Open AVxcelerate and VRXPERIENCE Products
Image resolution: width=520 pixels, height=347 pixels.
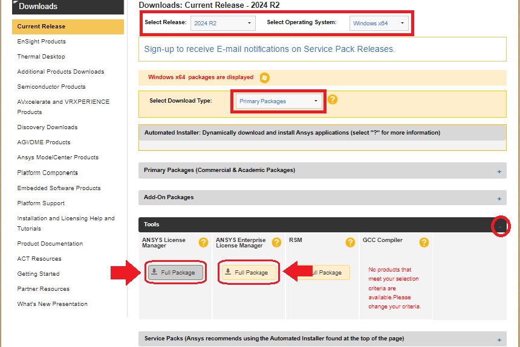tap(63, 107)
